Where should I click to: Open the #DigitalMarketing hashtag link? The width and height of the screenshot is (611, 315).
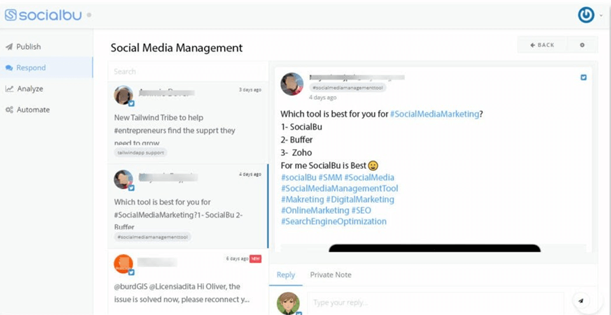(360, 199)
